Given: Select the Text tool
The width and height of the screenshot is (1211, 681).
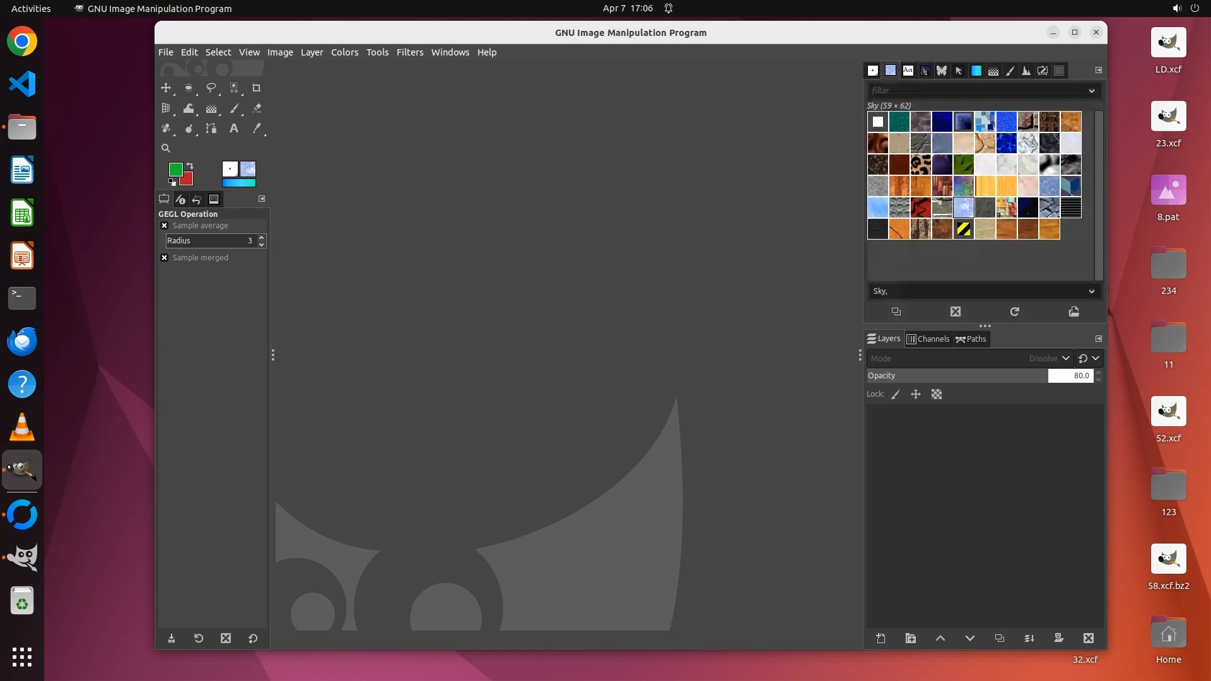Looking at the screenshot, I should pyautogui.click(x=233, y=129).
